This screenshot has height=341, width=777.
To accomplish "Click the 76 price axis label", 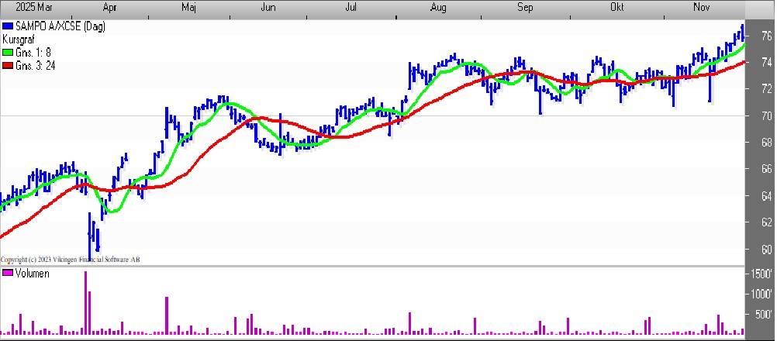I will pos(765,36).
